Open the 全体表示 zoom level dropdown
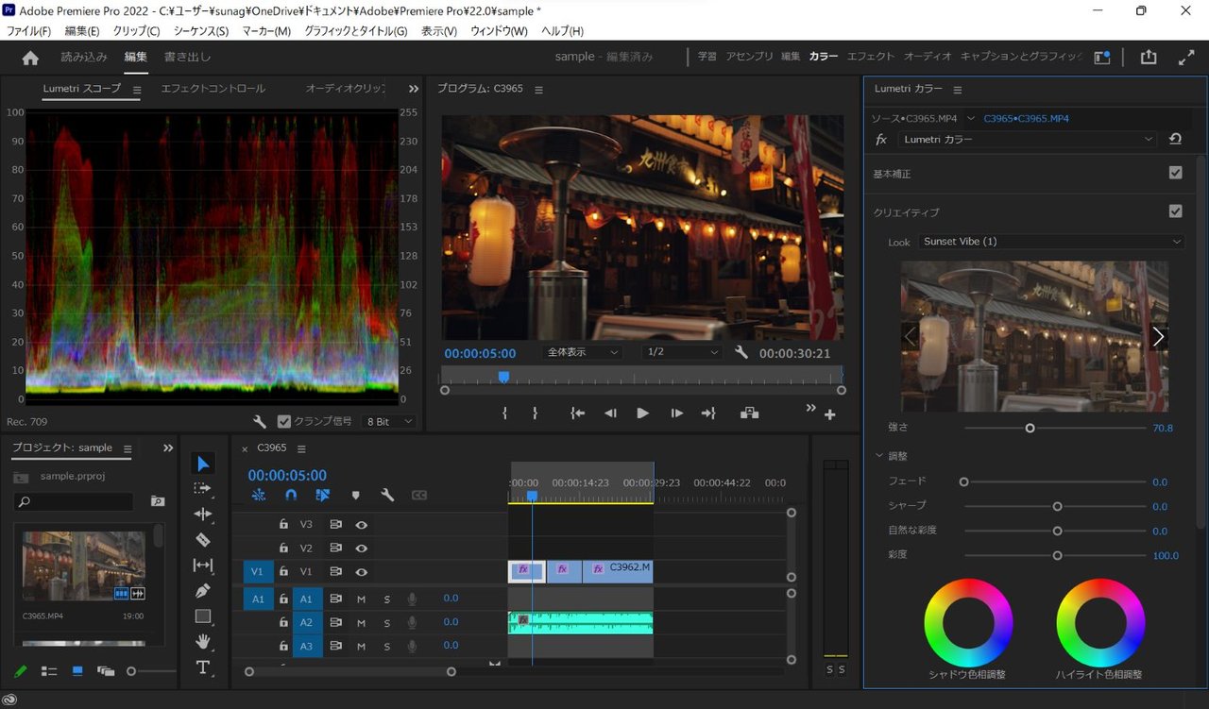 click(x=583, y=352)
